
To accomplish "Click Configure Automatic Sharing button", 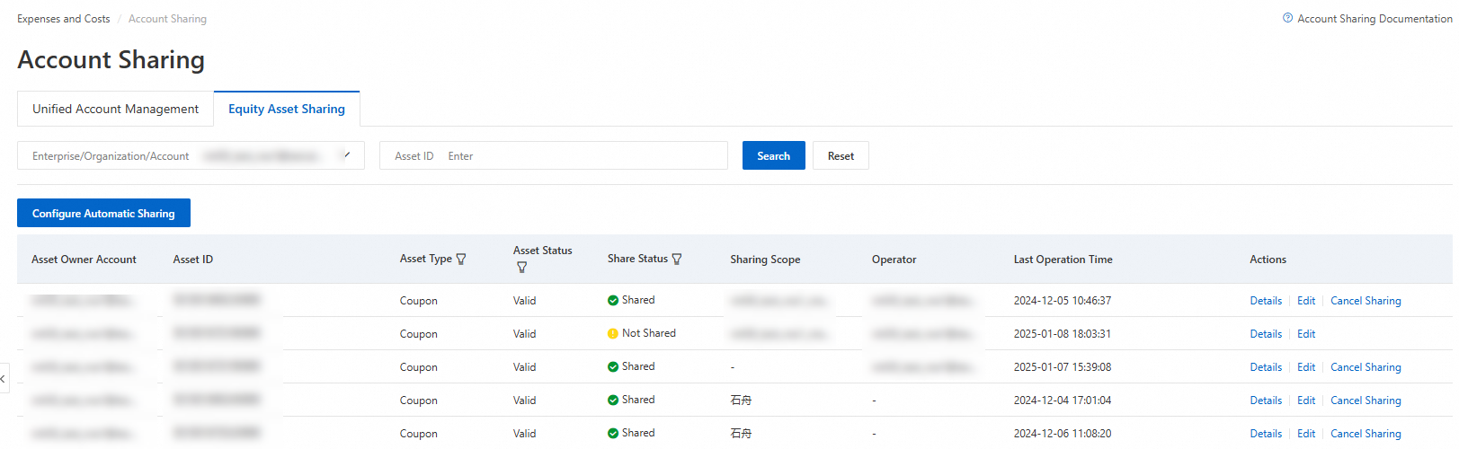I will pos(103,213).
